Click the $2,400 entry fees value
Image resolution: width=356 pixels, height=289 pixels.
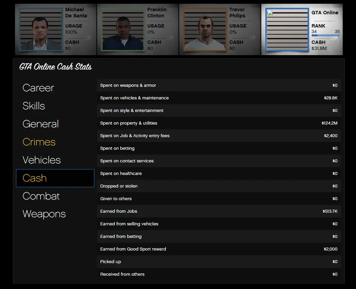[x=330, y=136]
